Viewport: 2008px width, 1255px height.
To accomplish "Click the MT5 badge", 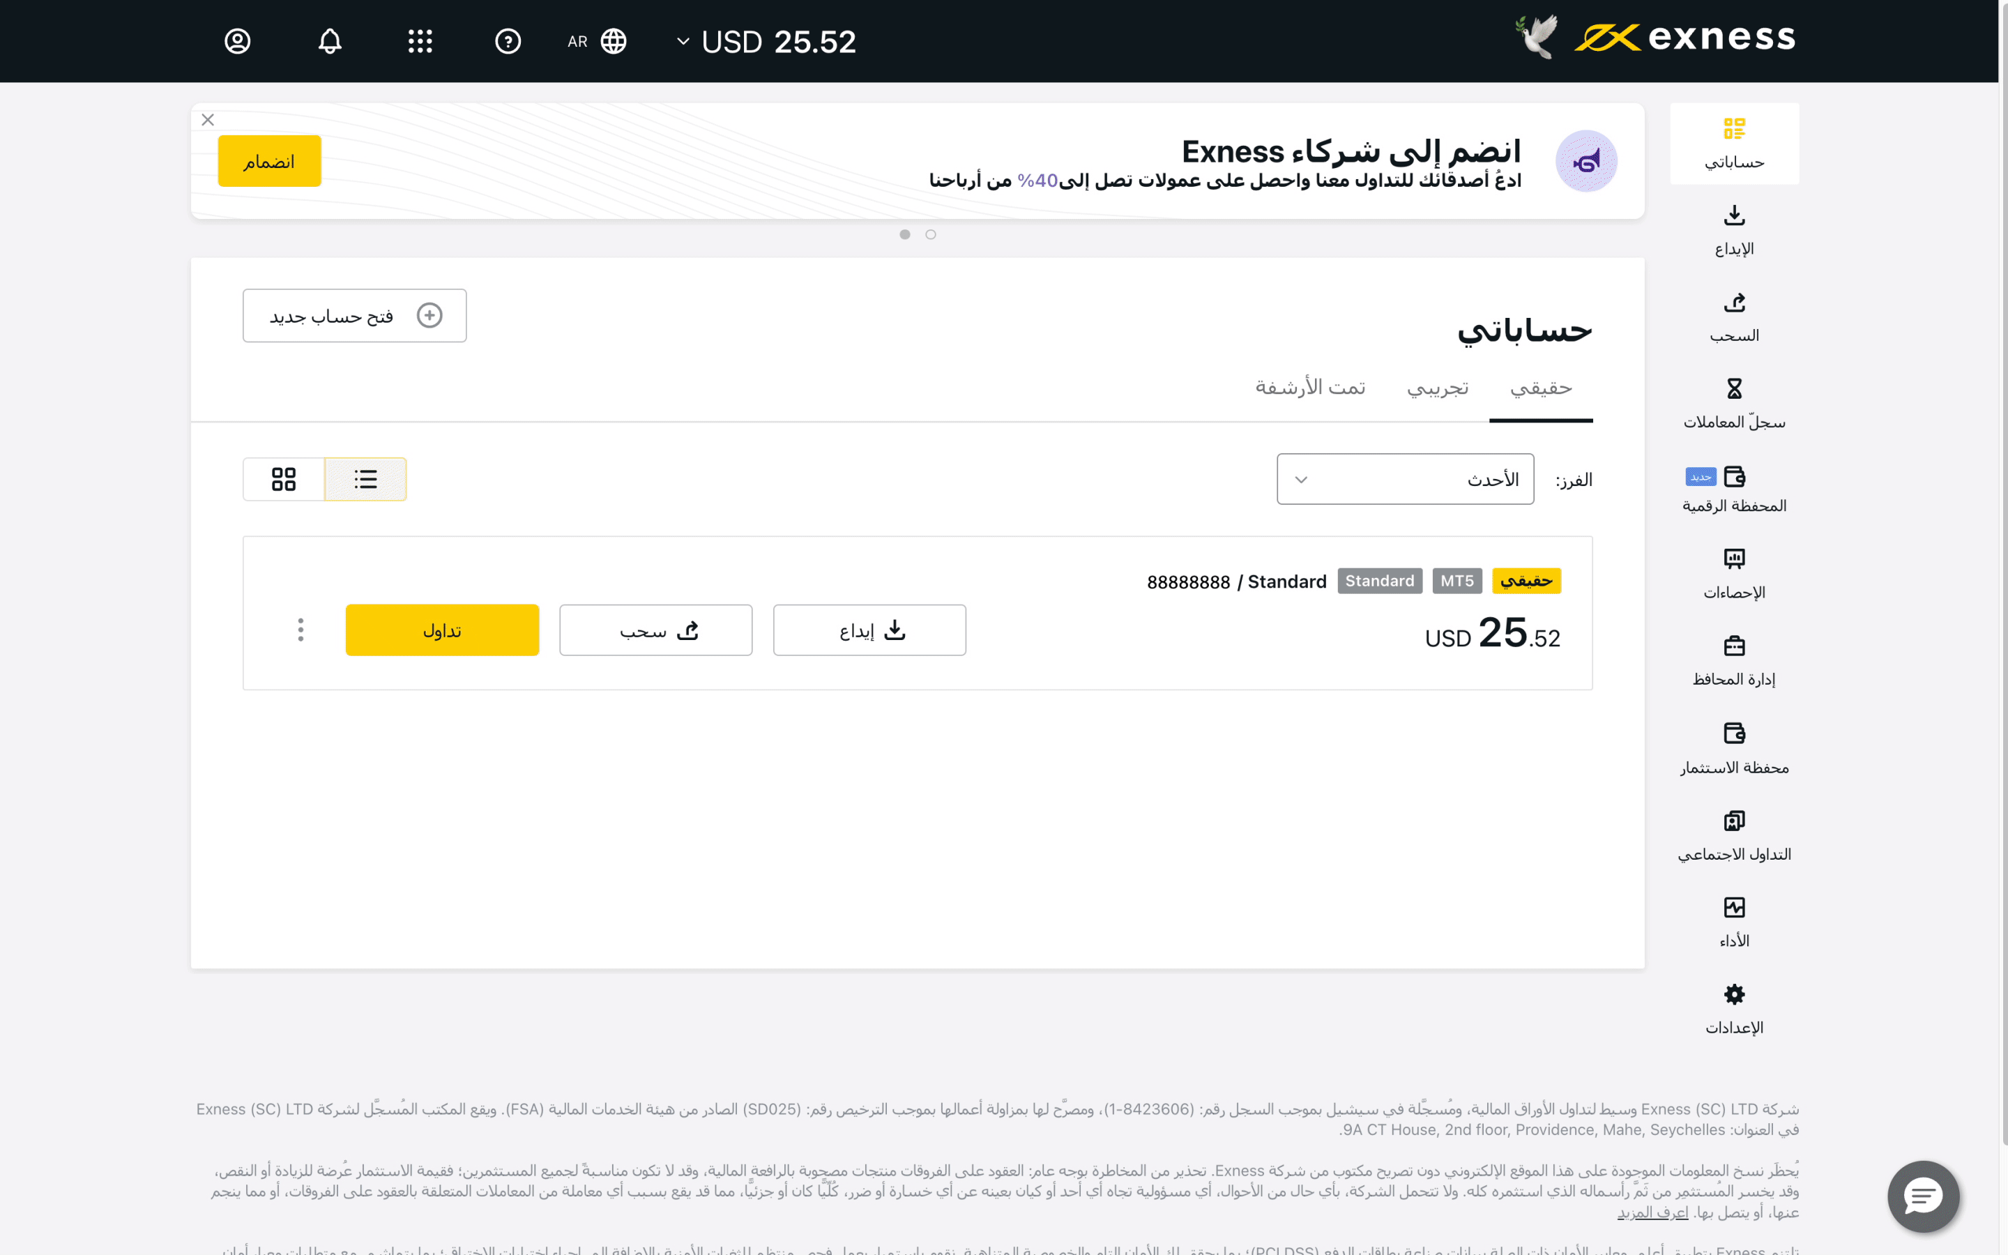I will pos(1457,581).
